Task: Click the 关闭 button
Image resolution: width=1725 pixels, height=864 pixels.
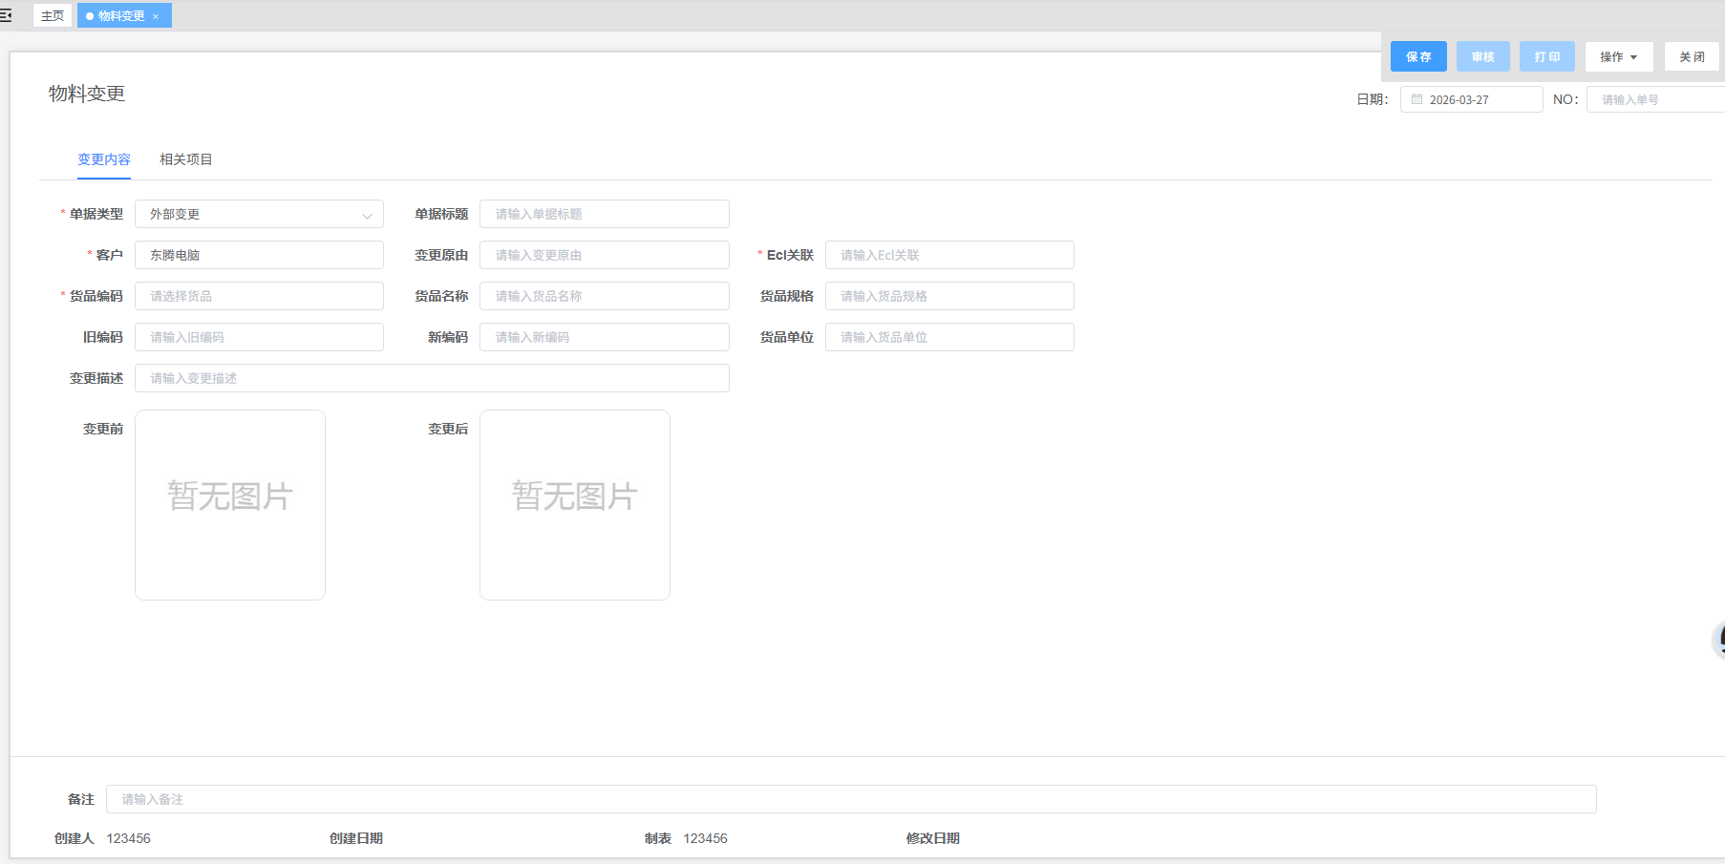Action: click(1692, 57)
